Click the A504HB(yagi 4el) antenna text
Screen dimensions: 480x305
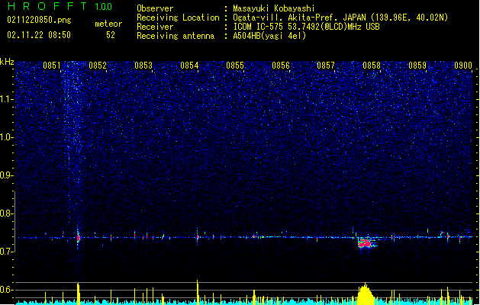click(x=269, y=36)
